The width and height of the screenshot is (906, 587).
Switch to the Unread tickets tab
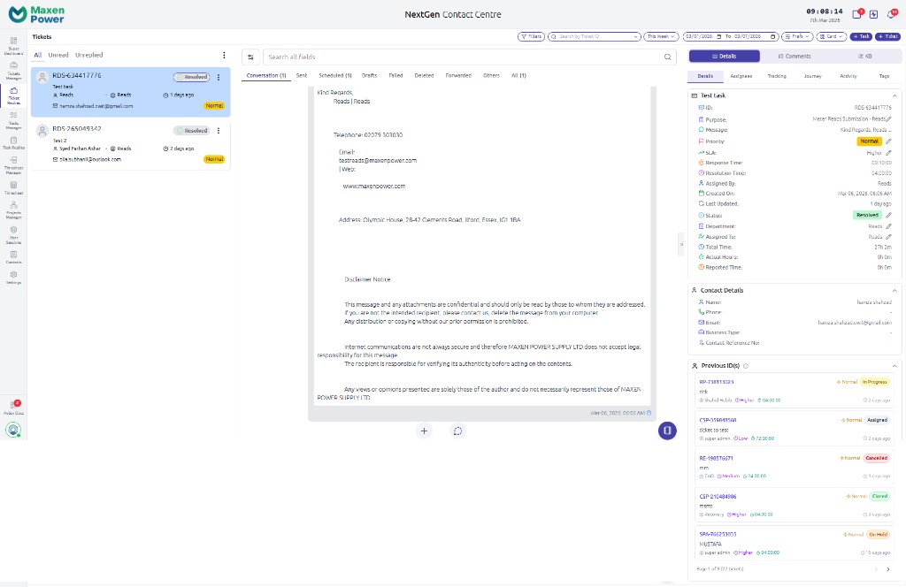tap(58, 55)
